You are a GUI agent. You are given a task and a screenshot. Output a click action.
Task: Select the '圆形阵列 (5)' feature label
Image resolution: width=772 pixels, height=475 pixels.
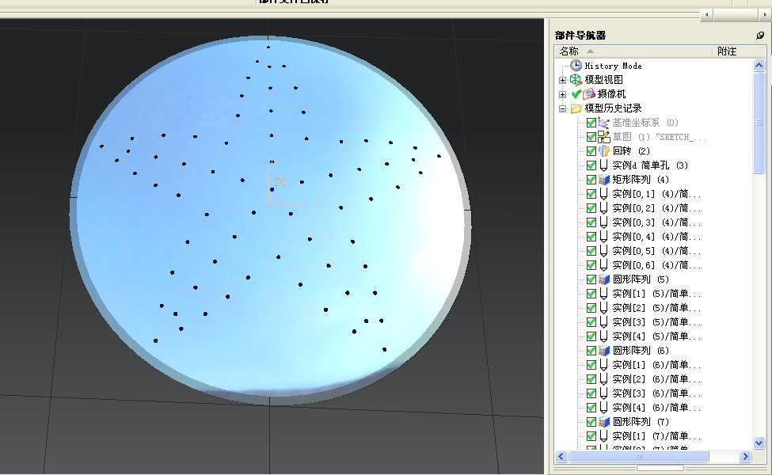point(641,279)
